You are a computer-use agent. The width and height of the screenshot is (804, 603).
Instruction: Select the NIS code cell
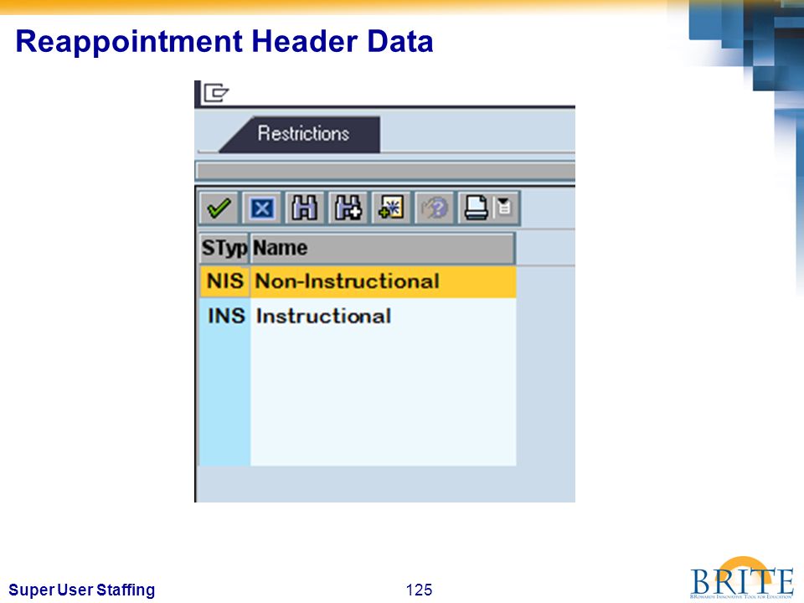[x=225, y=281]
